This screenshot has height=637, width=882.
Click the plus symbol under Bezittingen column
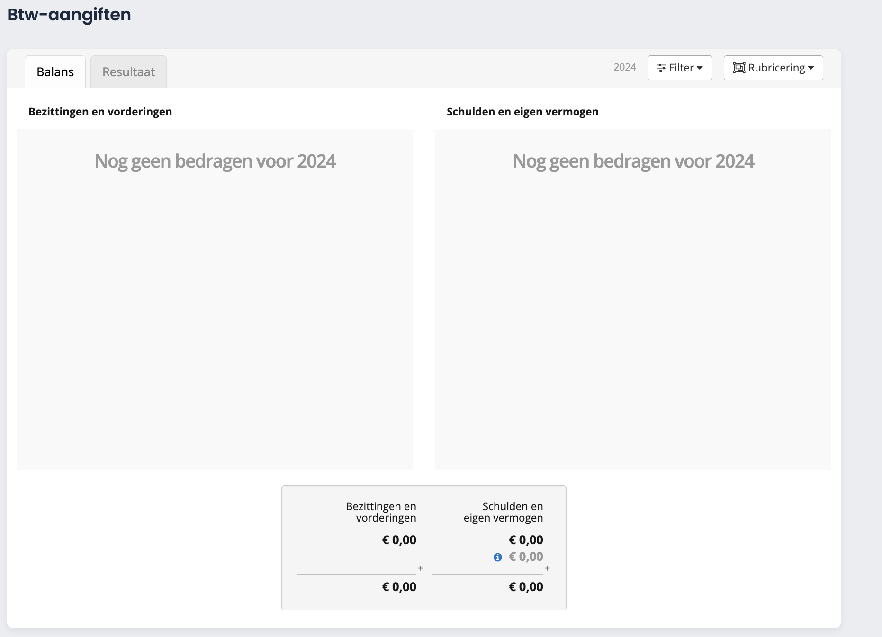pos(420,568)
